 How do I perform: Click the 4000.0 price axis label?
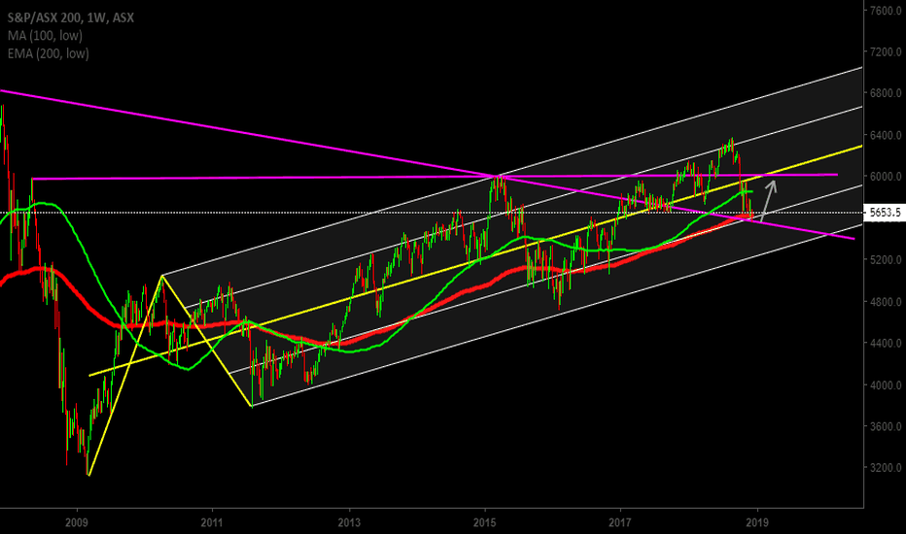coord(886,385)
